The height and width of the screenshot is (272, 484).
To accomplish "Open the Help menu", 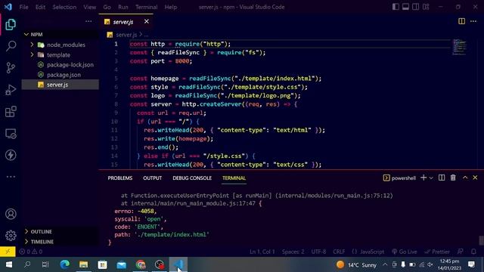I will pos(171,7).
